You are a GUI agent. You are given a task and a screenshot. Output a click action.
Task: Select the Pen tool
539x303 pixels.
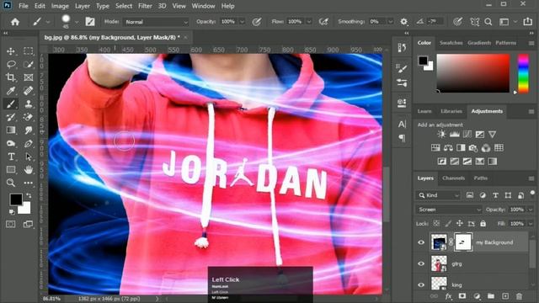click(28, 144)
